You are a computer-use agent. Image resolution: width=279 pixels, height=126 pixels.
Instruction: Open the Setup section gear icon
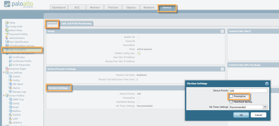click(x=222, y=31)
